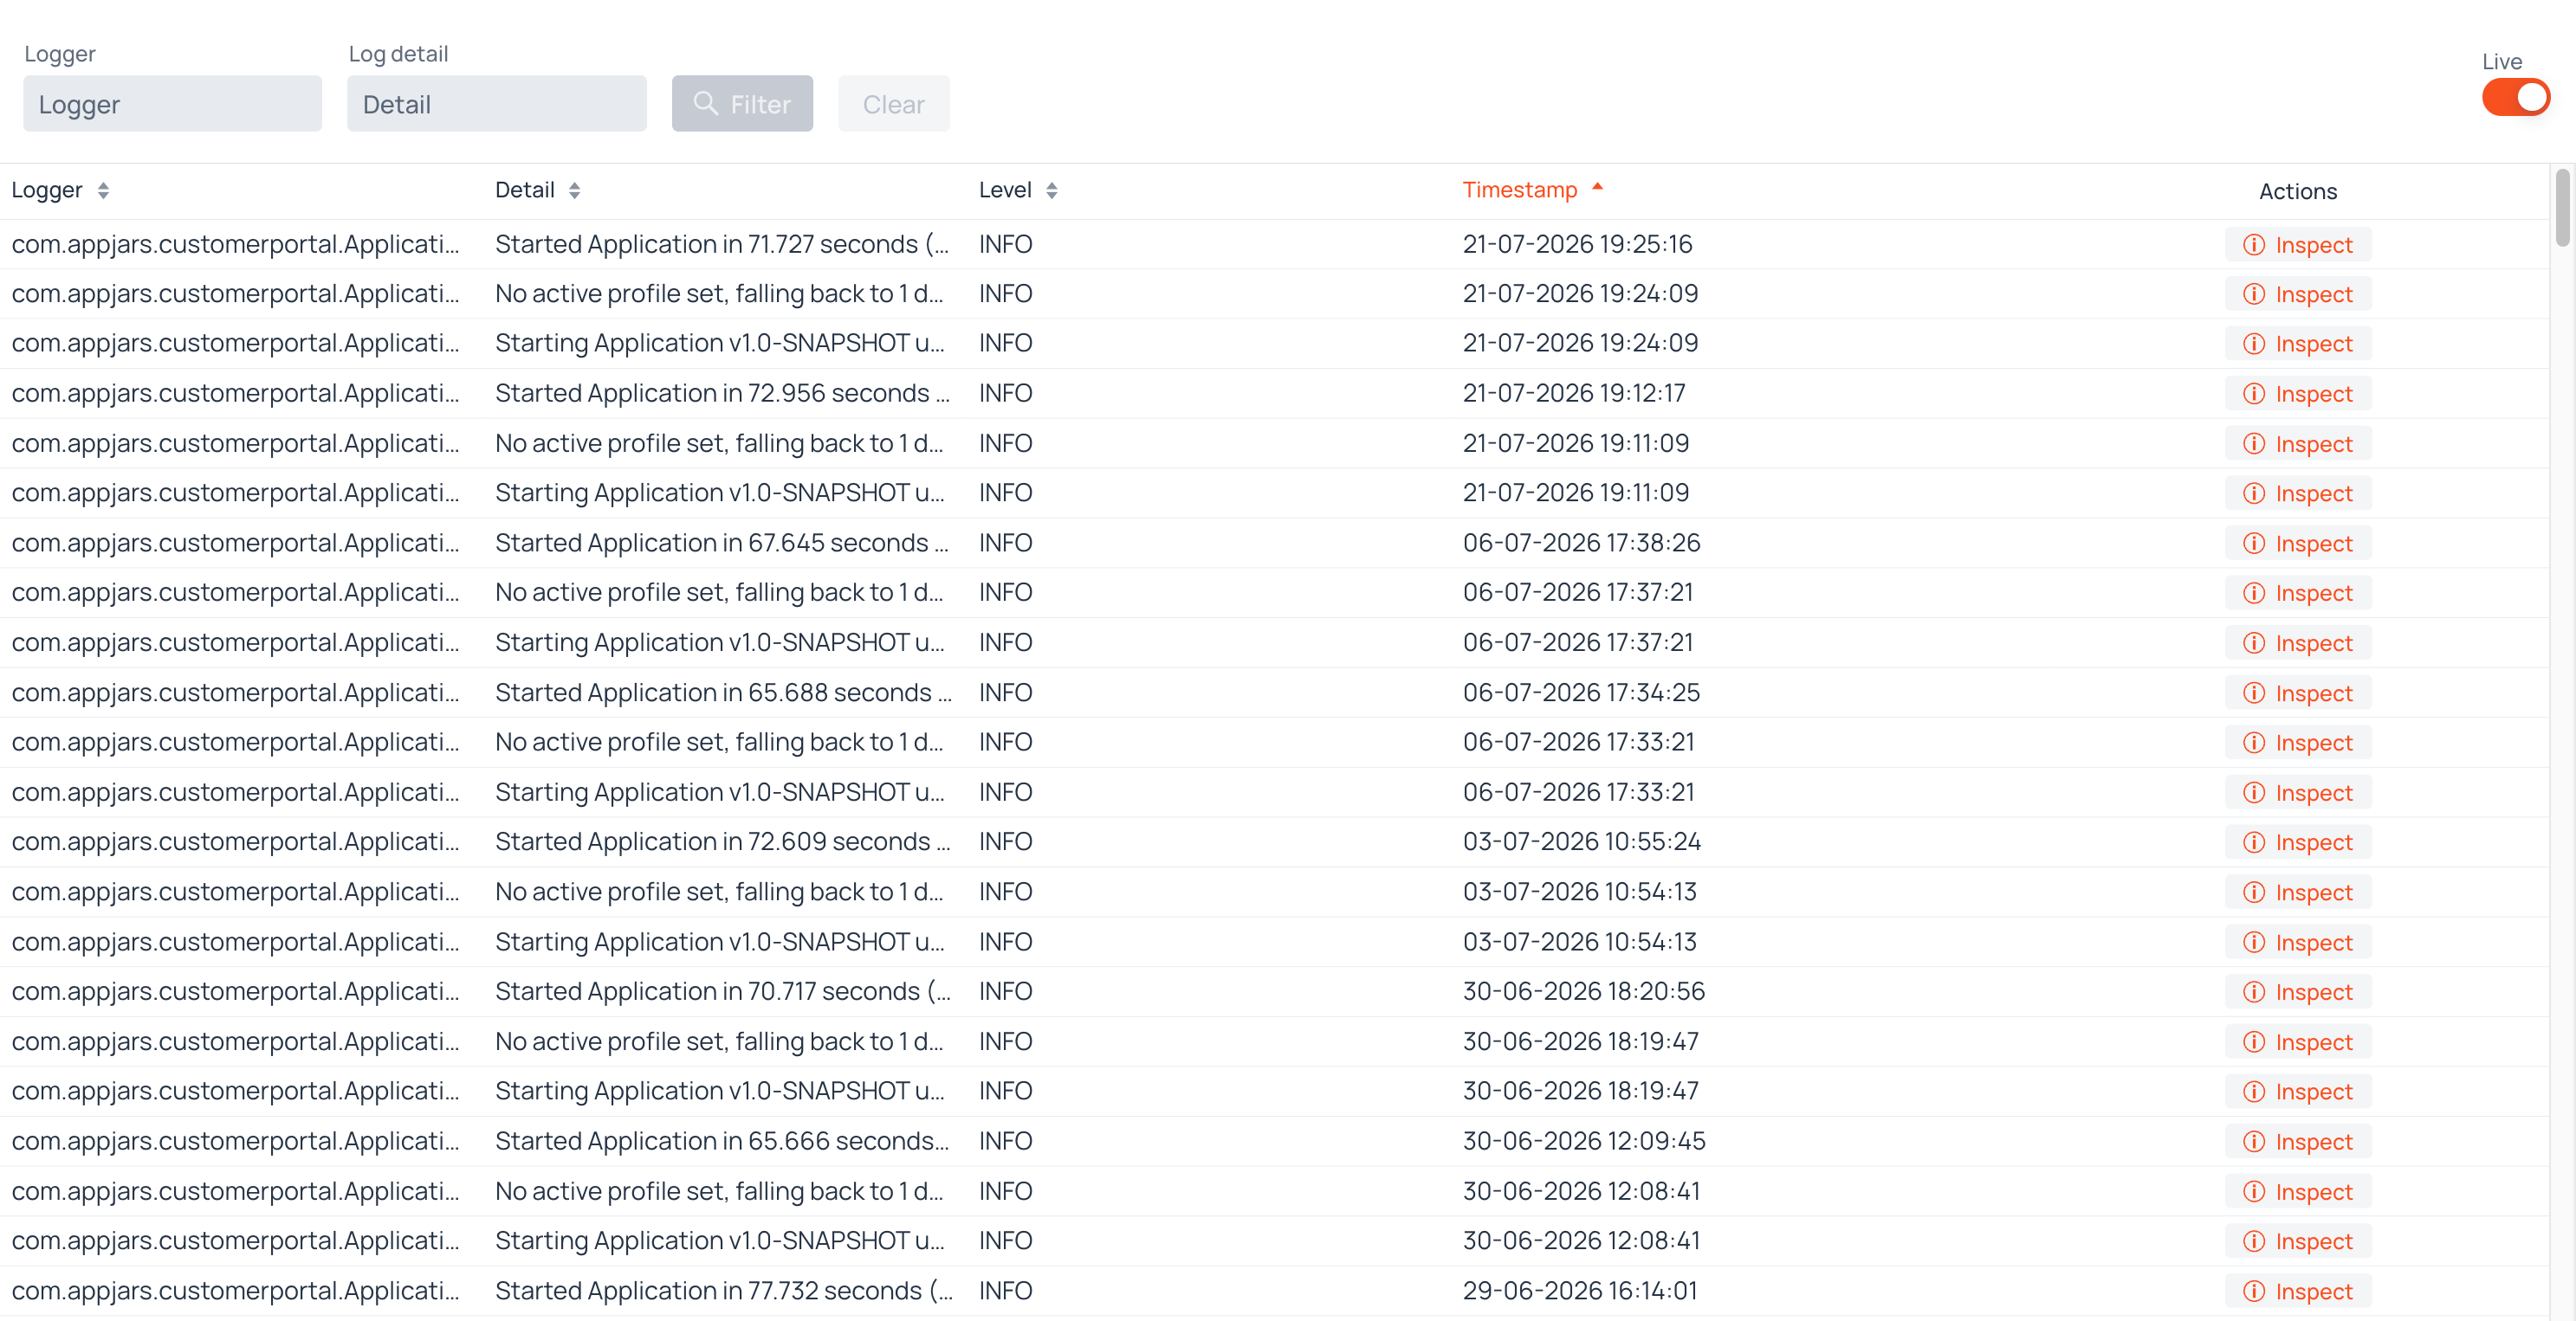Click the Detail column header label

[524, 190]
